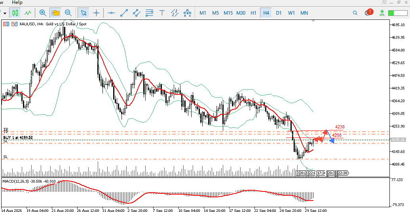The height and width of the screenshot is (212, 410).
Task: Click the 22:30 event time marker
Action: (x=343, y=173)
